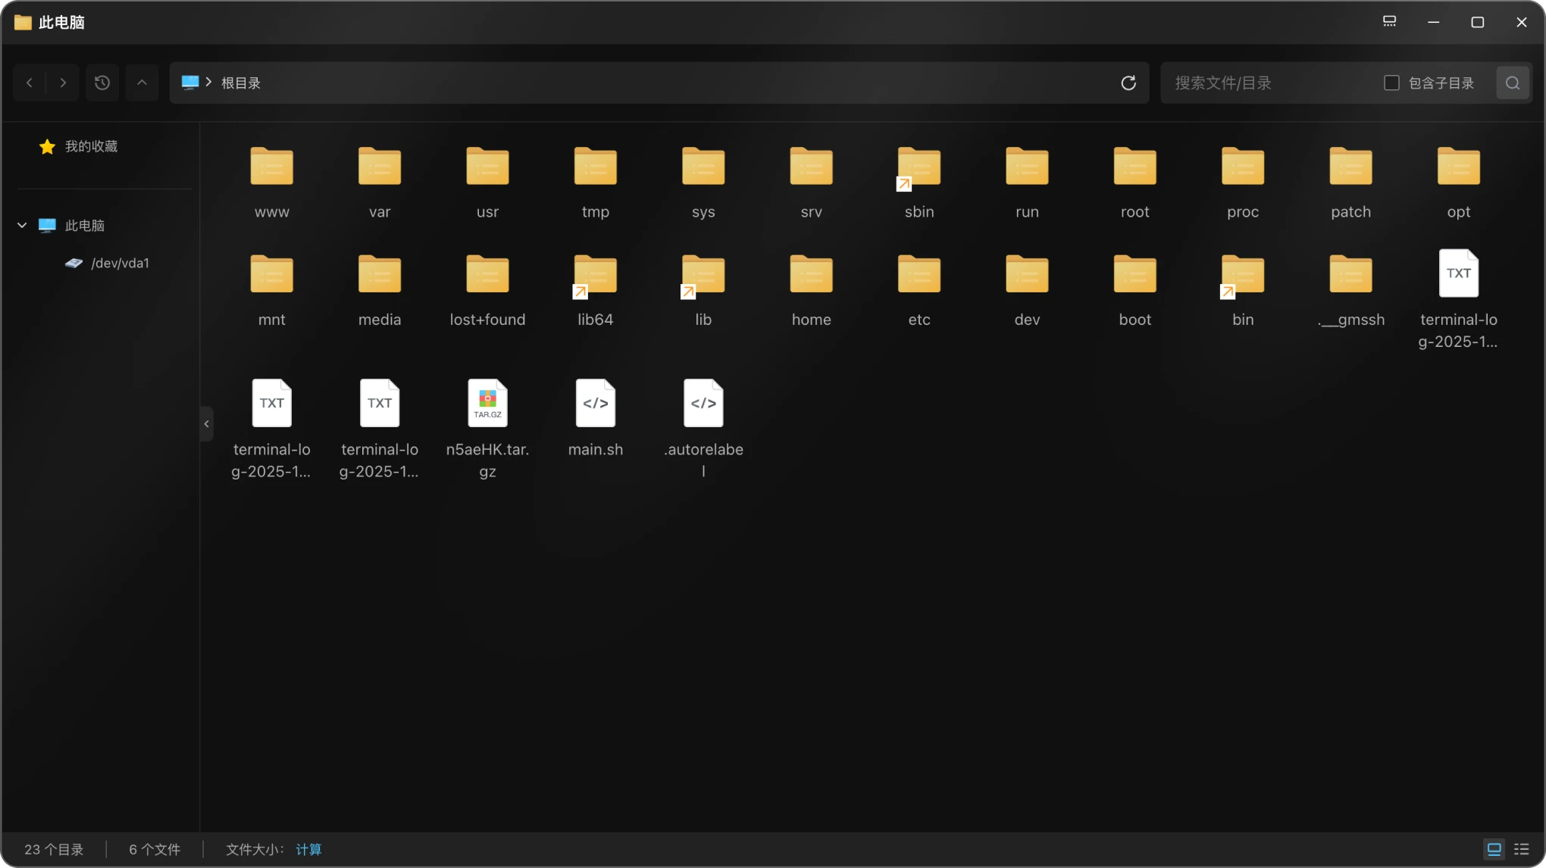
Task: Click the history clock icon
Action: pyautogui.click(x=102, y=83)
